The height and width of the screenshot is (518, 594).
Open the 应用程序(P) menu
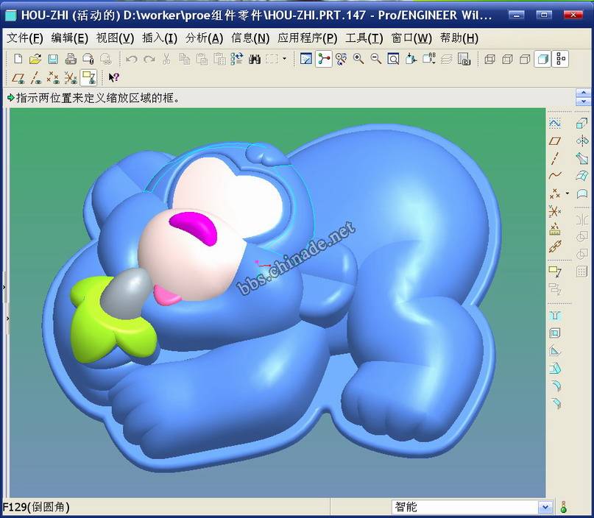click(307, 38)
